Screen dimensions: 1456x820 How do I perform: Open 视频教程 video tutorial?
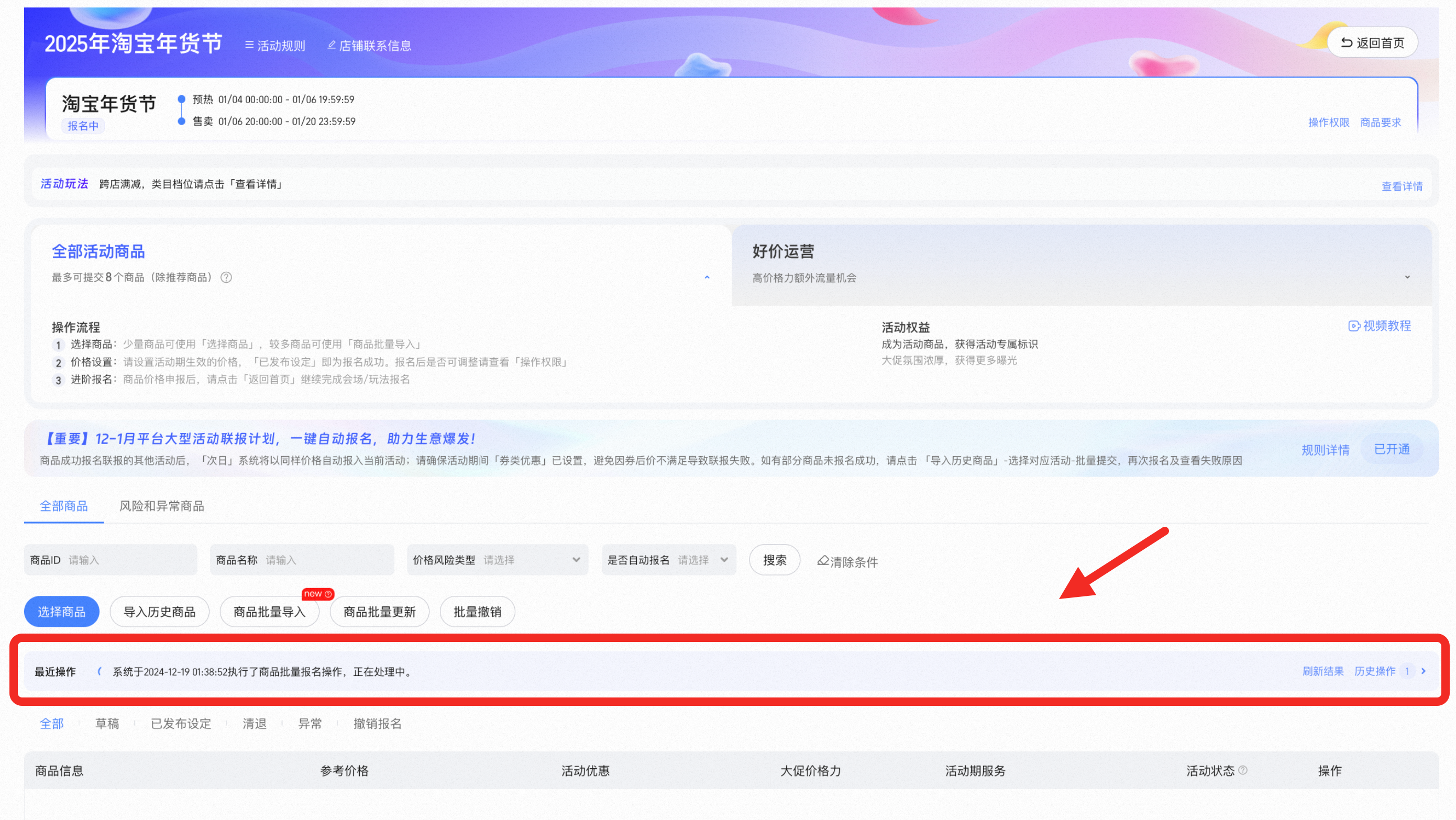(x=1380, y=326)
